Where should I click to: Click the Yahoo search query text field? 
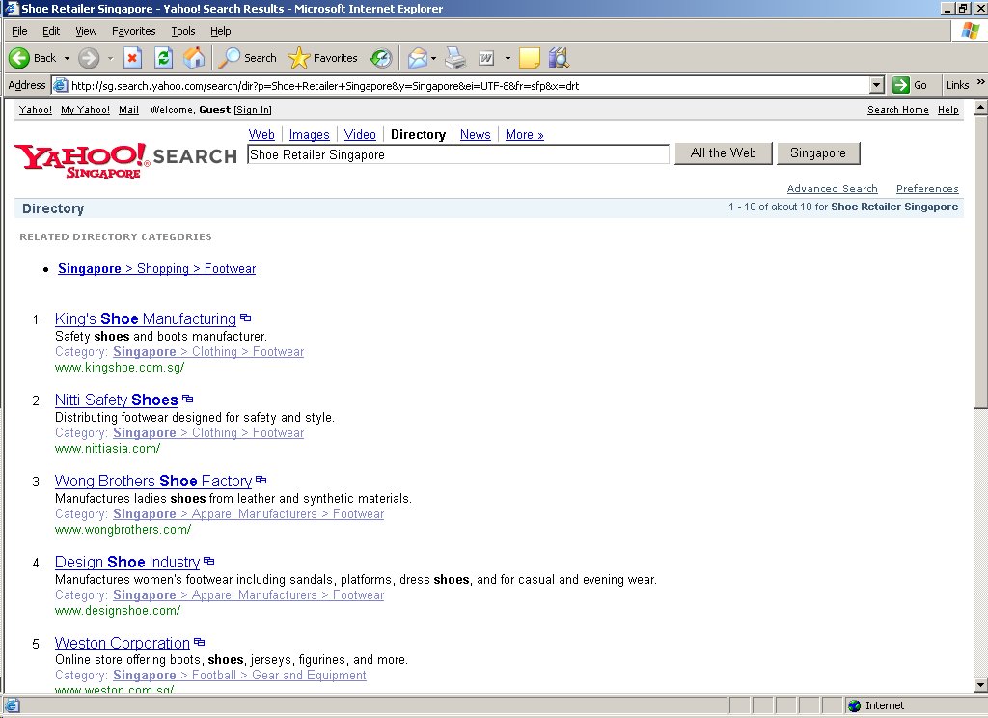point(457,154)
